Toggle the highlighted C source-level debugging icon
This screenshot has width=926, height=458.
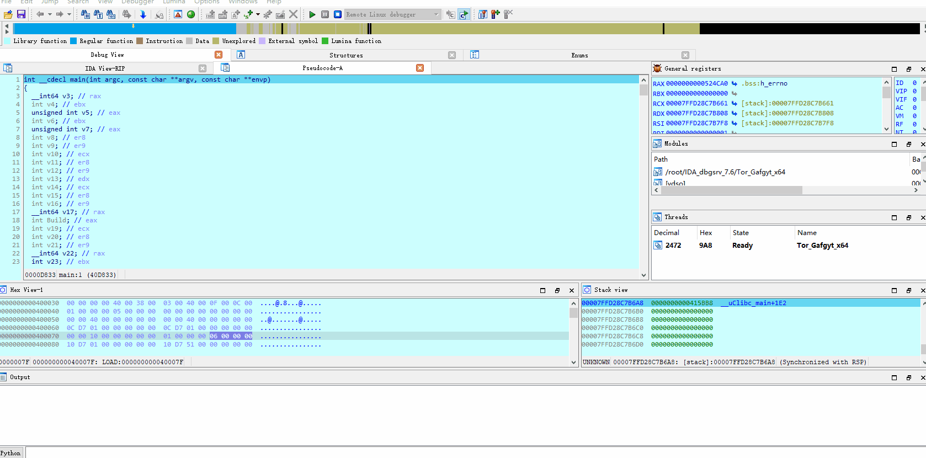[x=464, y=14]
